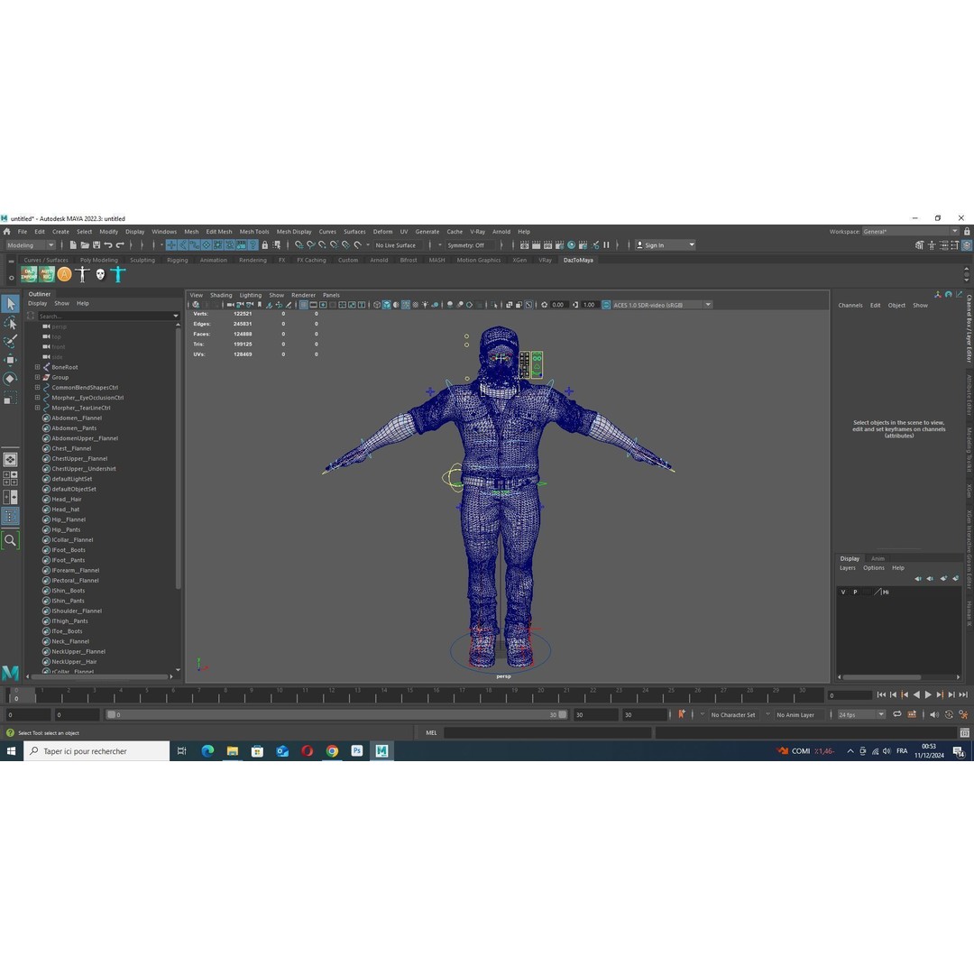Open the Workspace General dropdown

coord(910,232)
